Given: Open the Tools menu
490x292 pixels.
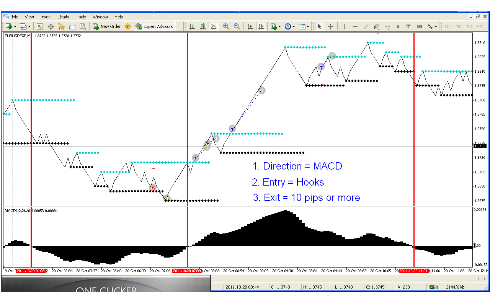Looking at the screenshot, I should (x=81, y=17).
